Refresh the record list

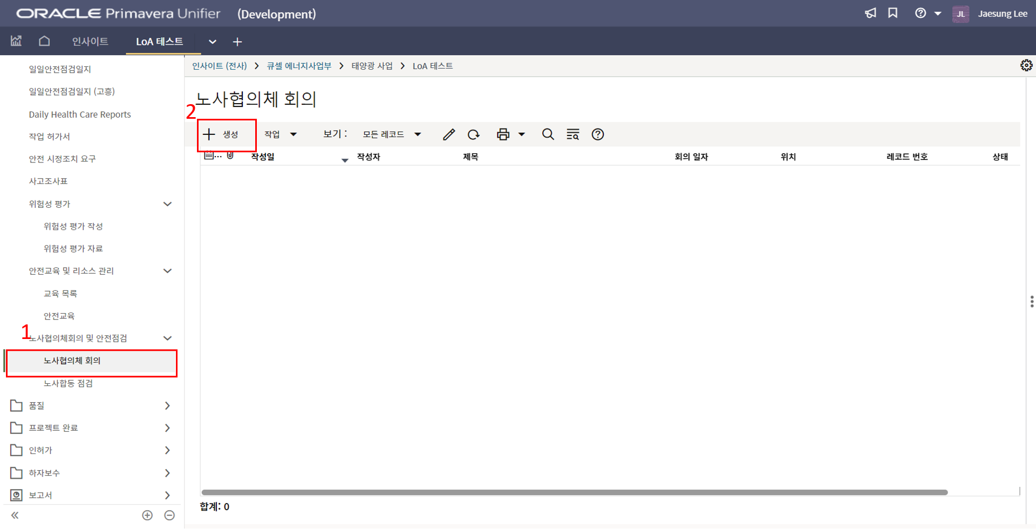(x=474, y=134)
